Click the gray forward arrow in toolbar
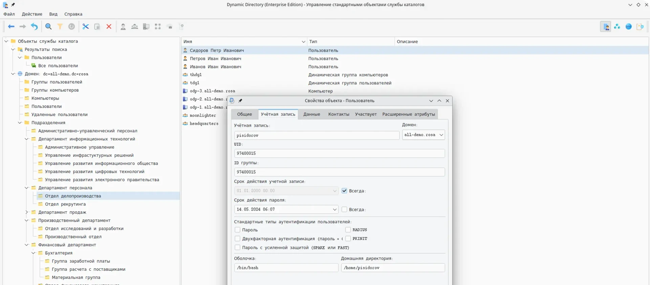 [x=23, y=26]
